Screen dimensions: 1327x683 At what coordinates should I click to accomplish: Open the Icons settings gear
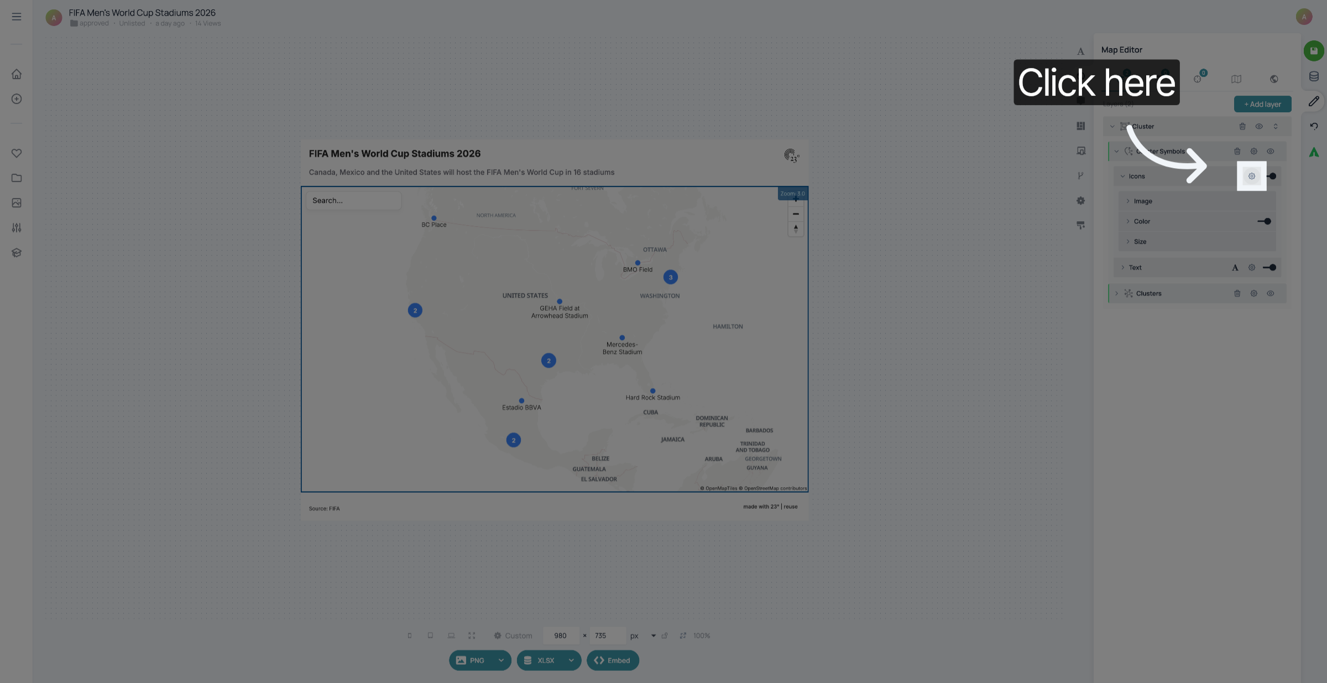point(1252,176)
